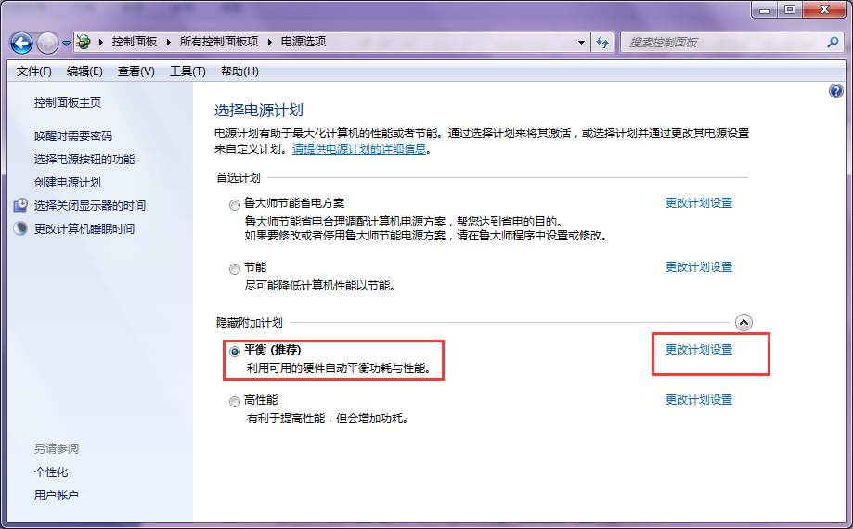Open the 工具(T) menu
Screen dimensions: 853x529
[x=187, y=71]
